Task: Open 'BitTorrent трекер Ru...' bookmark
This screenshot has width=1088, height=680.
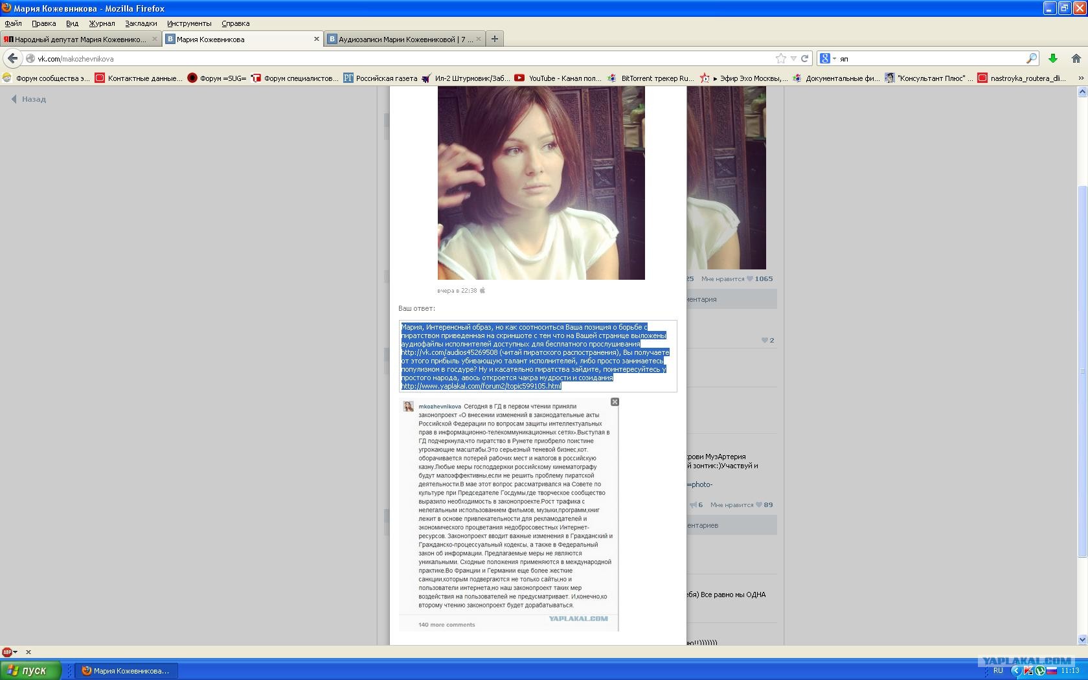Action: 651,78
